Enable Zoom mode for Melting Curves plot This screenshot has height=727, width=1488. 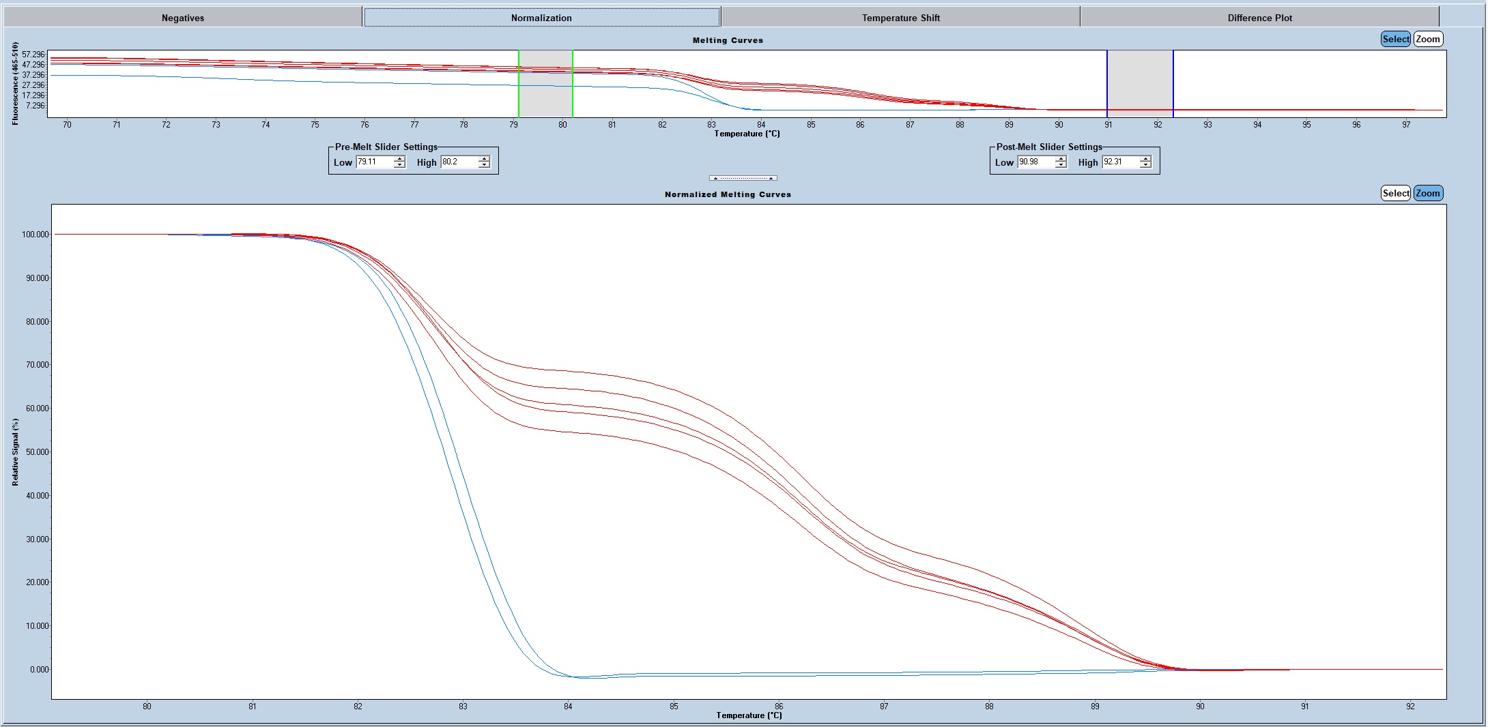tap(1427, 40)
